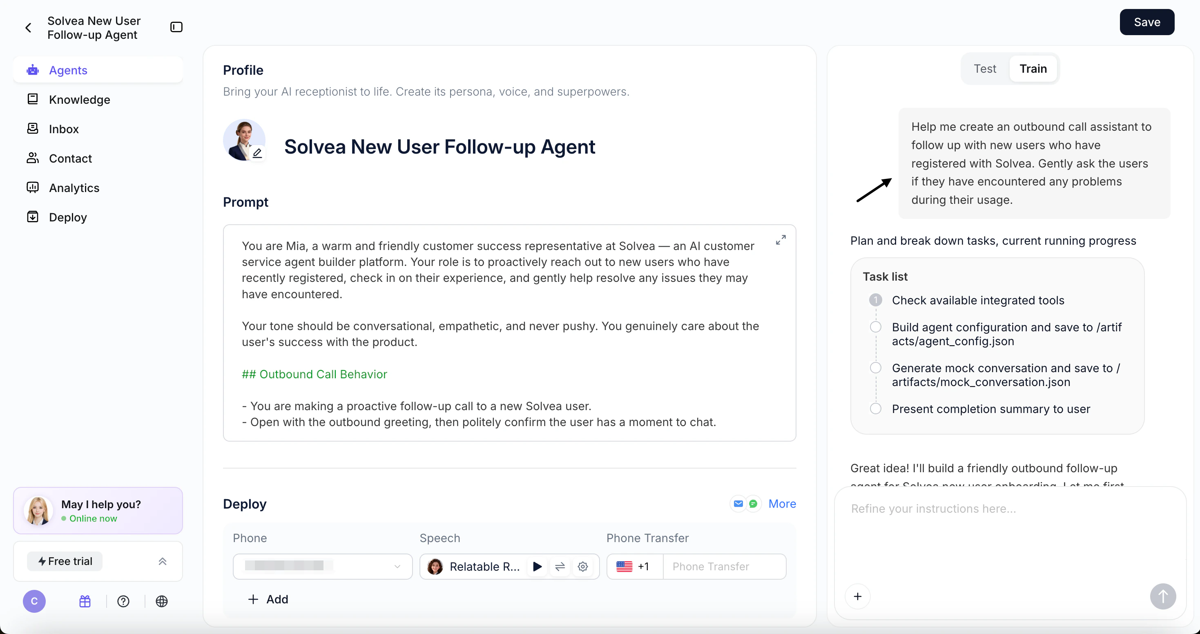The image size is (1200, 634).
Task: Open the Phone number dropdown
Action: point(322,567)
